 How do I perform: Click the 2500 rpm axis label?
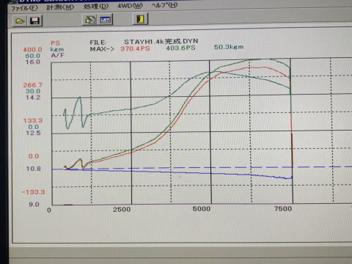coord(122,210)
